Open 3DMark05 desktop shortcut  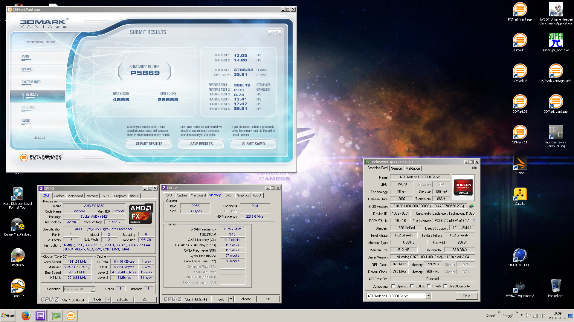tap(520, 73)
